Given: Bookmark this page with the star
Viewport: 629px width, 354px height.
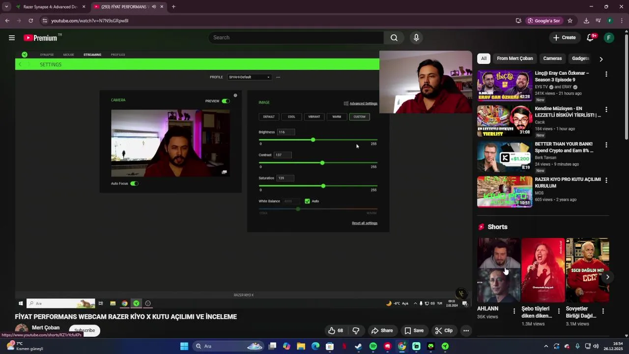Looking at the screenshot, I should coord(570,21).
